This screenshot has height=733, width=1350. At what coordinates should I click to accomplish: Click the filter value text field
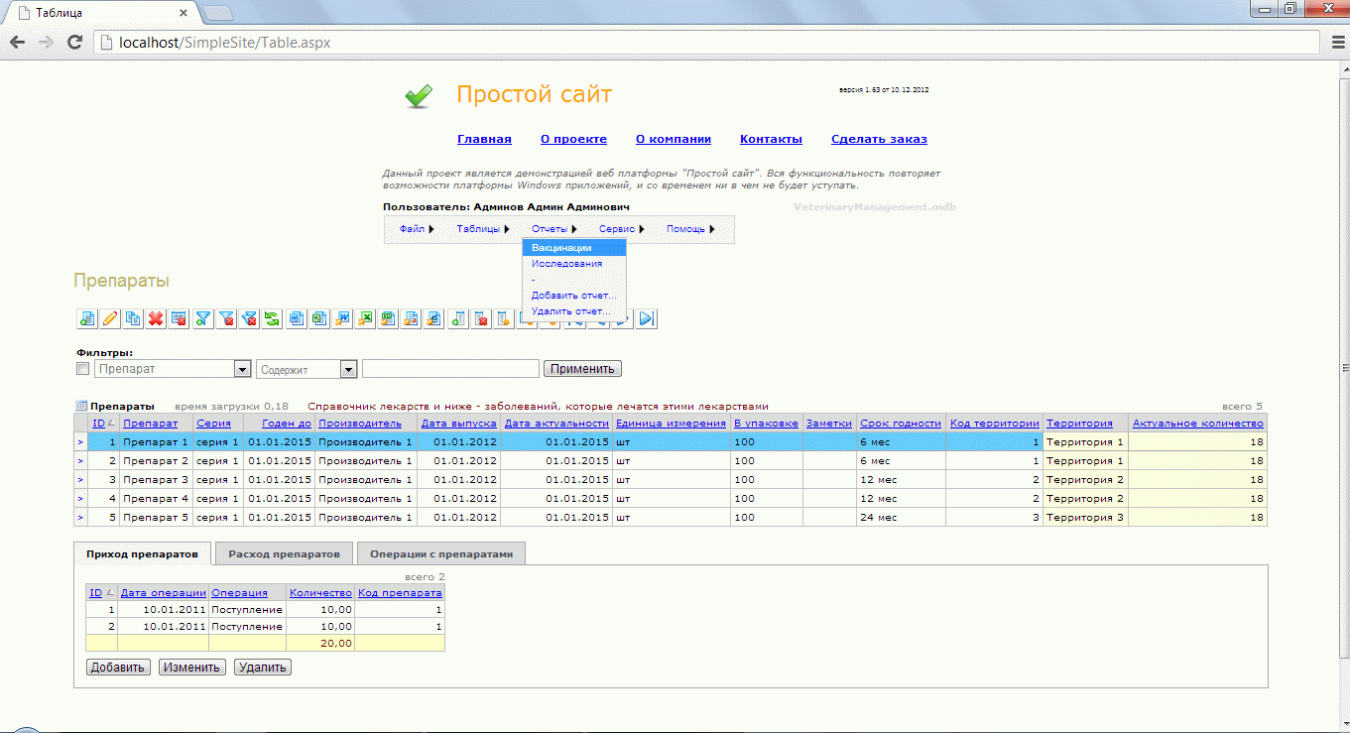[450, 369]
